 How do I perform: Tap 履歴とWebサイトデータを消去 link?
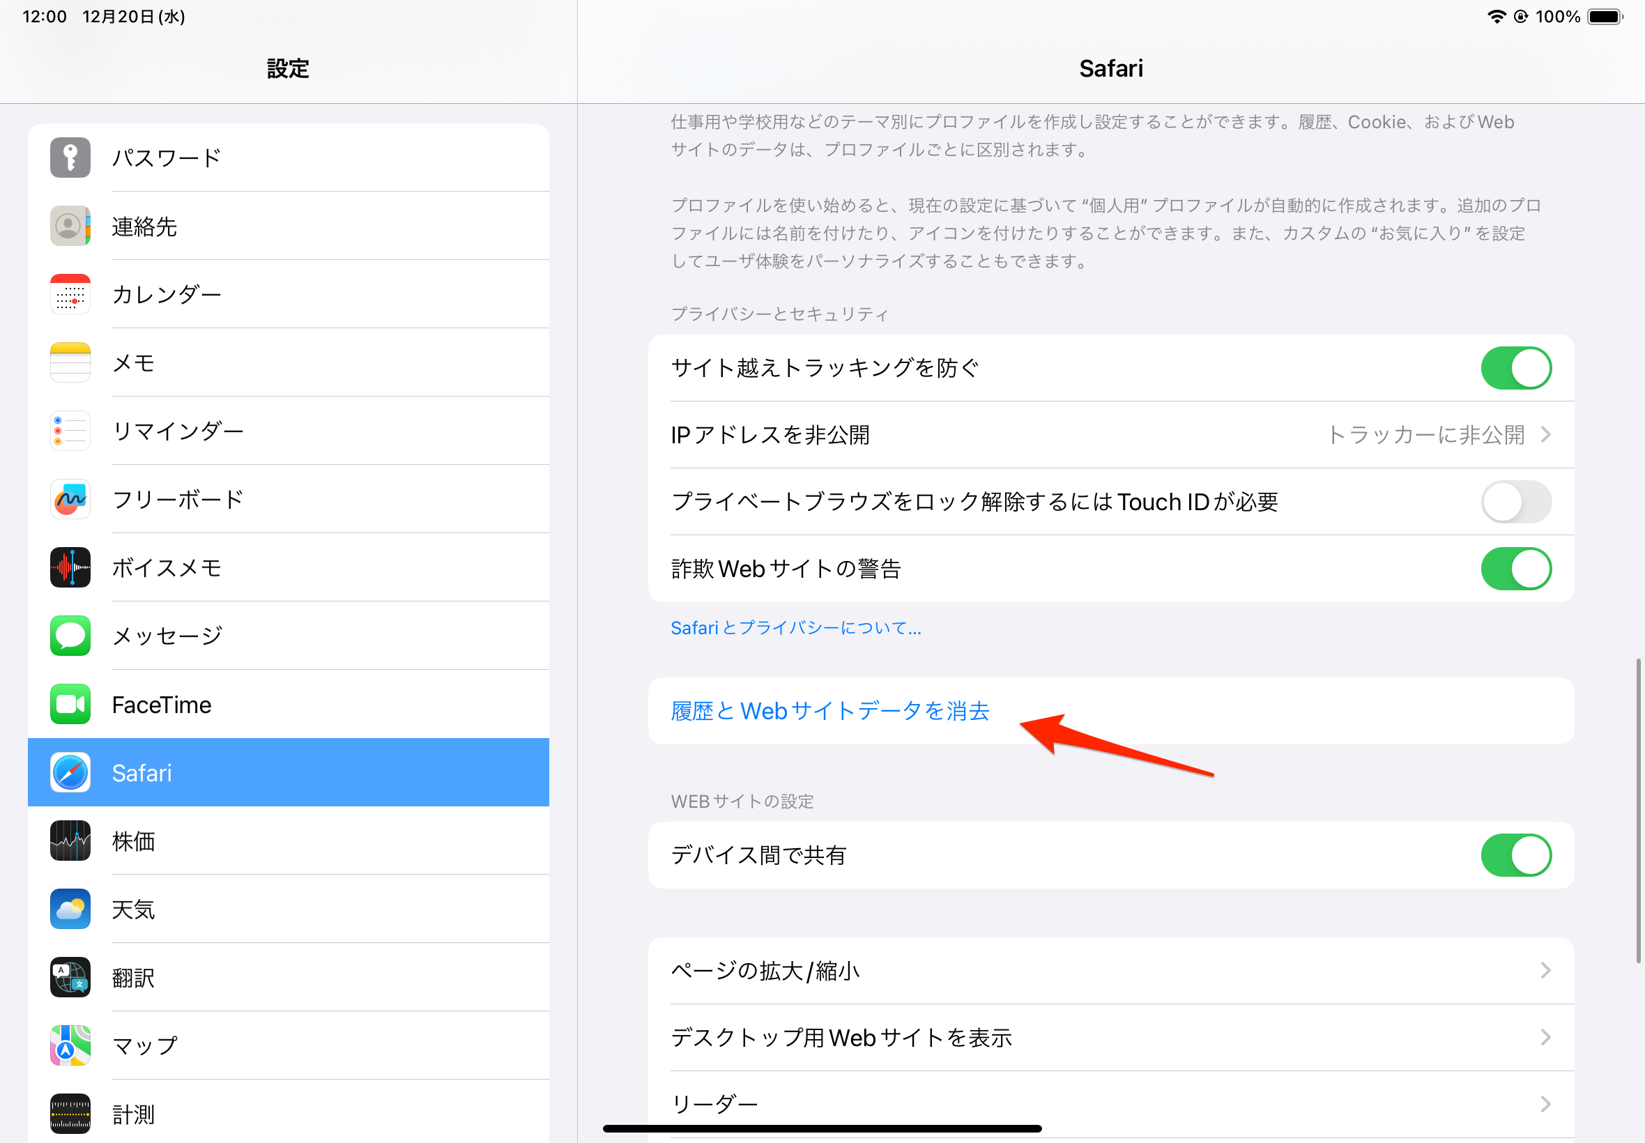tap(830, 711)
